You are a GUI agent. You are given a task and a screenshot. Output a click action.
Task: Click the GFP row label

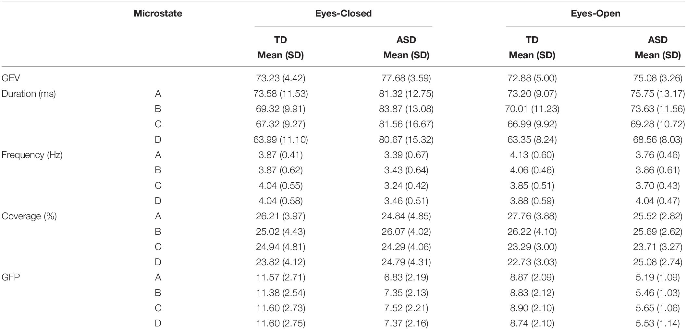coord(11,277)
